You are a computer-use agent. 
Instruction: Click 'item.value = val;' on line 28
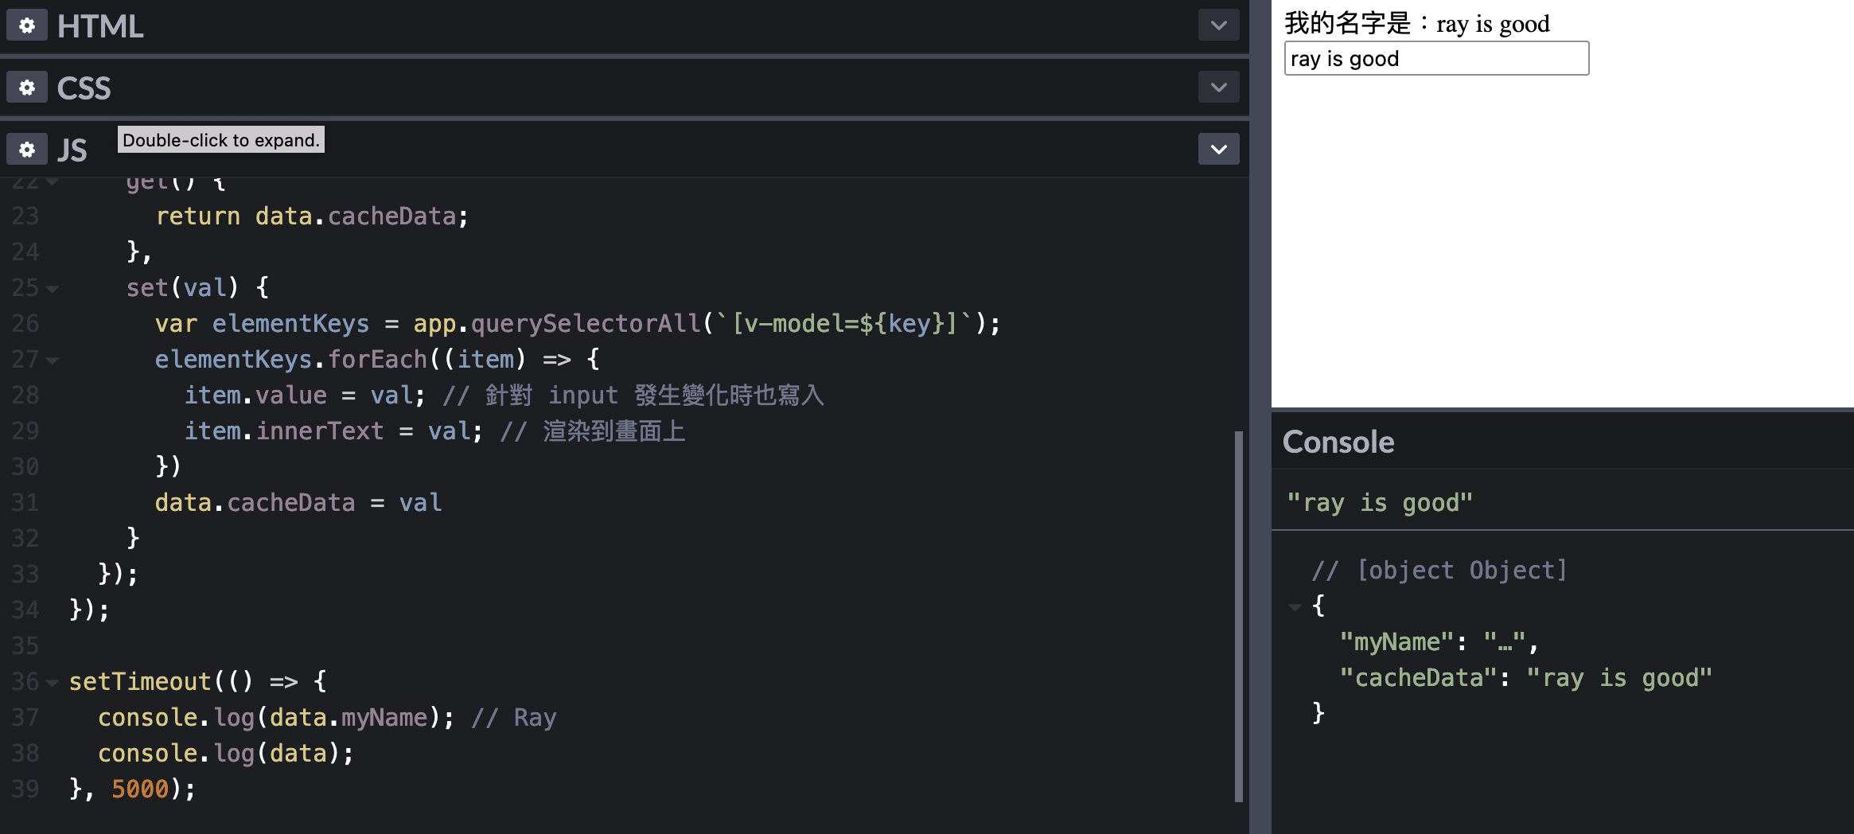[305, 396]
